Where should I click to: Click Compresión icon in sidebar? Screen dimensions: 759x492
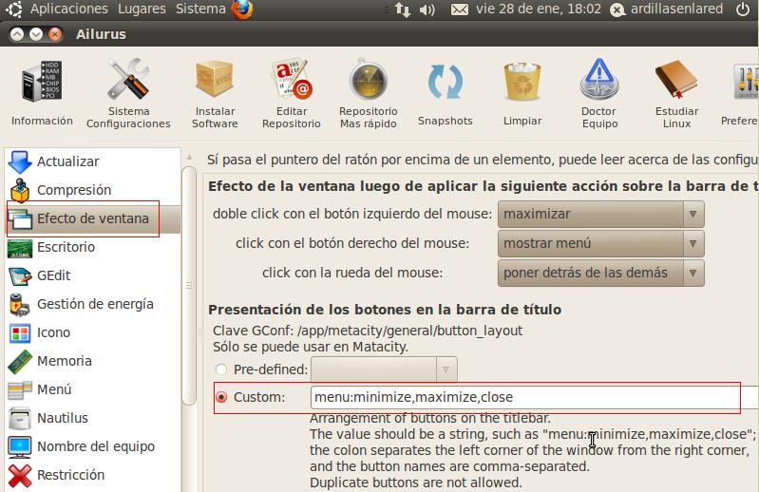[20, 190]
